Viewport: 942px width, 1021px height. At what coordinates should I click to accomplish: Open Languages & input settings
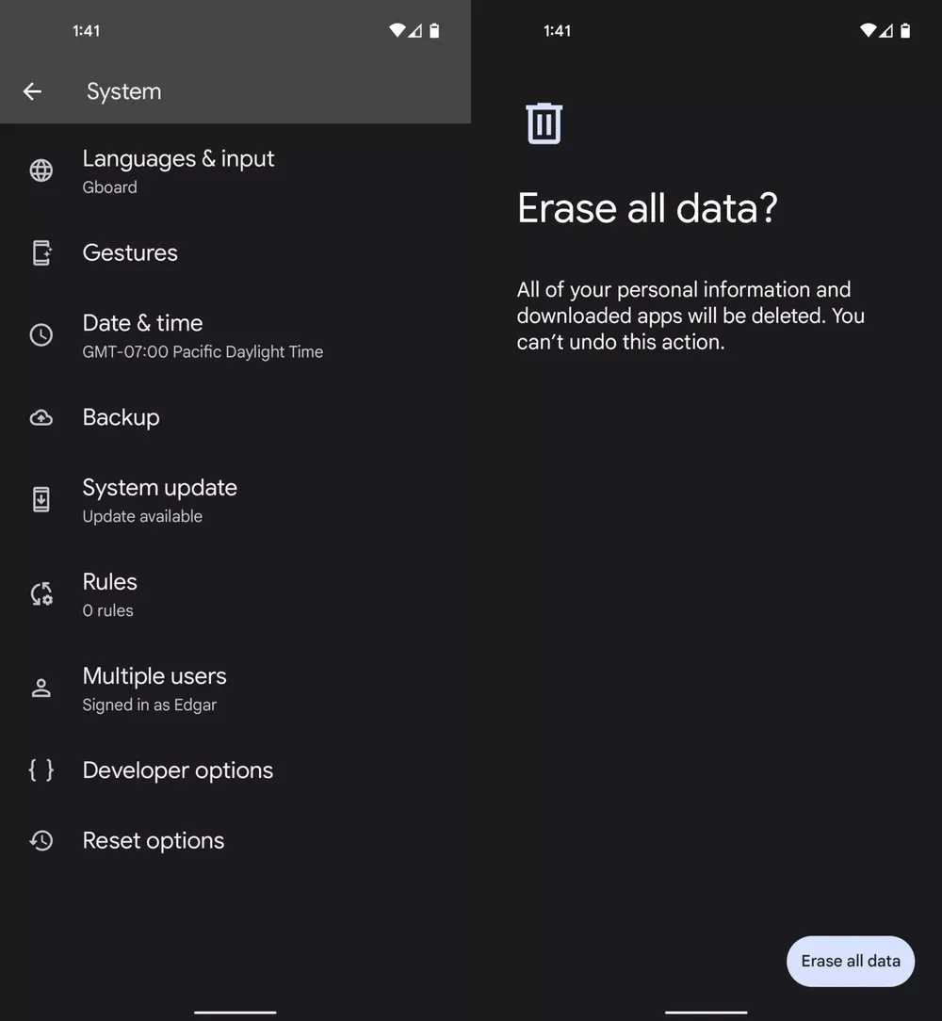pos(178,170)
